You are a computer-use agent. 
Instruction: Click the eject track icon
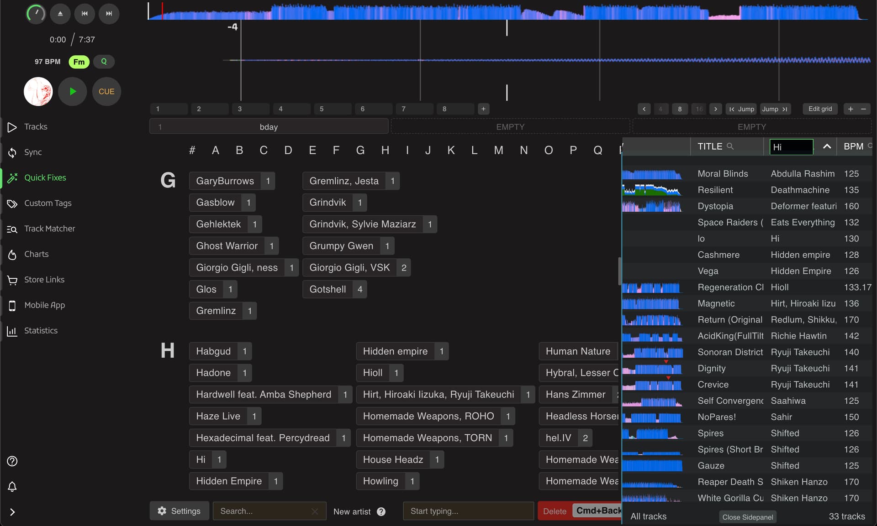click(60, 14)
